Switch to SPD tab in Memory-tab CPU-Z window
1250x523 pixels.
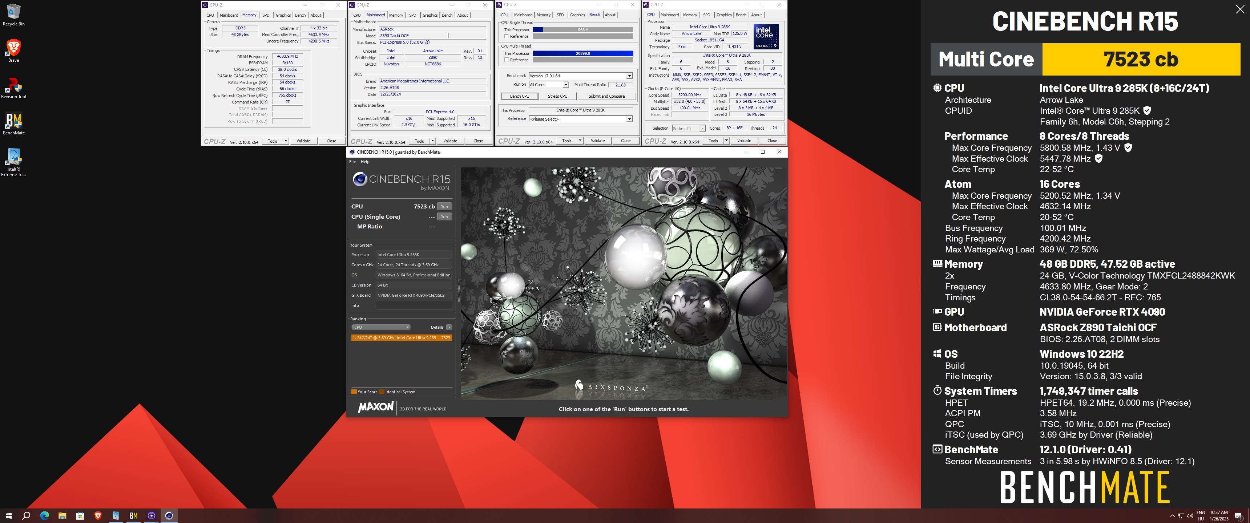tap(266, 16)
